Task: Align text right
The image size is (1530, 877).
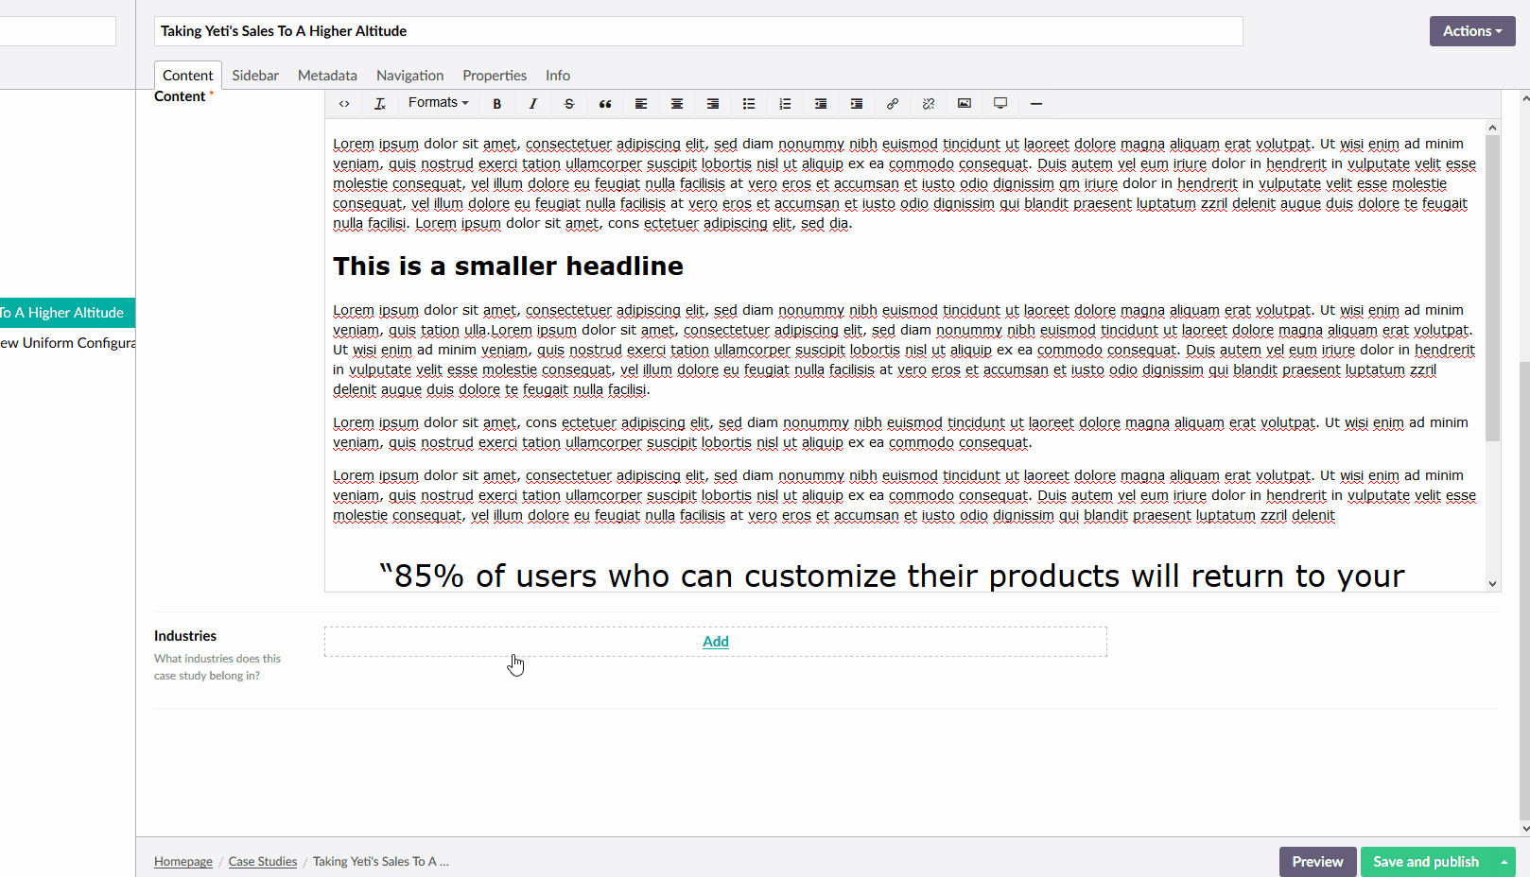Action: 713,104
